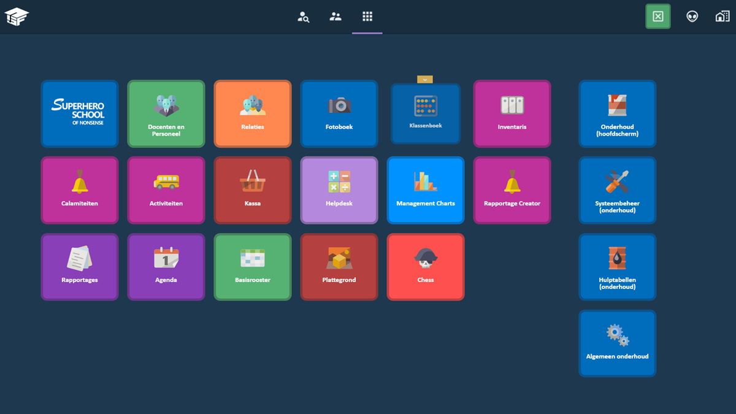Click the alien face icon
The image size is (736, 414).
pos(692,17)
